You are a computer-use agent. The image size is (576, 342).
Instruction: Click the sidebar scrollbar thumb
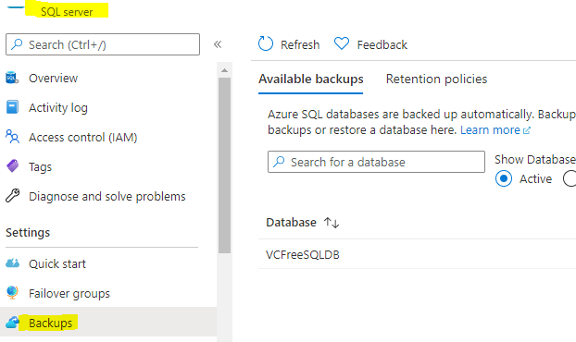(x=224, y=165)
